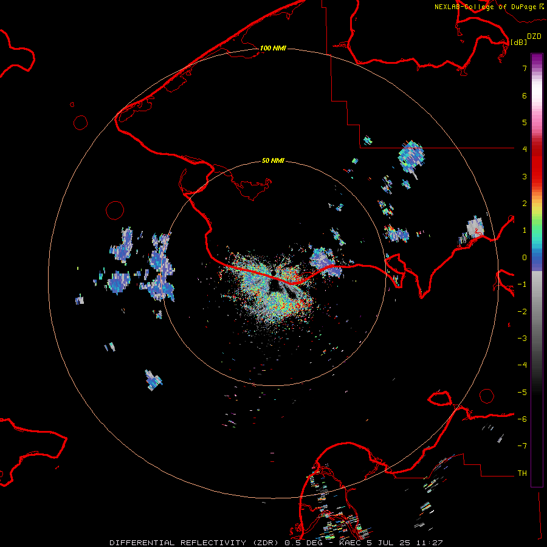Click DIFFERENTIAL REFLECTIVITY (ZDR) caption text
Screen dimensions: 547x547
194,543
